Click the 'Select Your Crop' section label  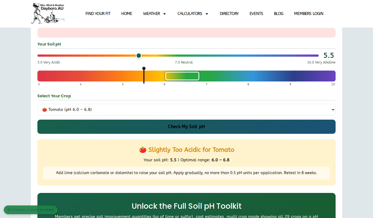click(54, 96)
